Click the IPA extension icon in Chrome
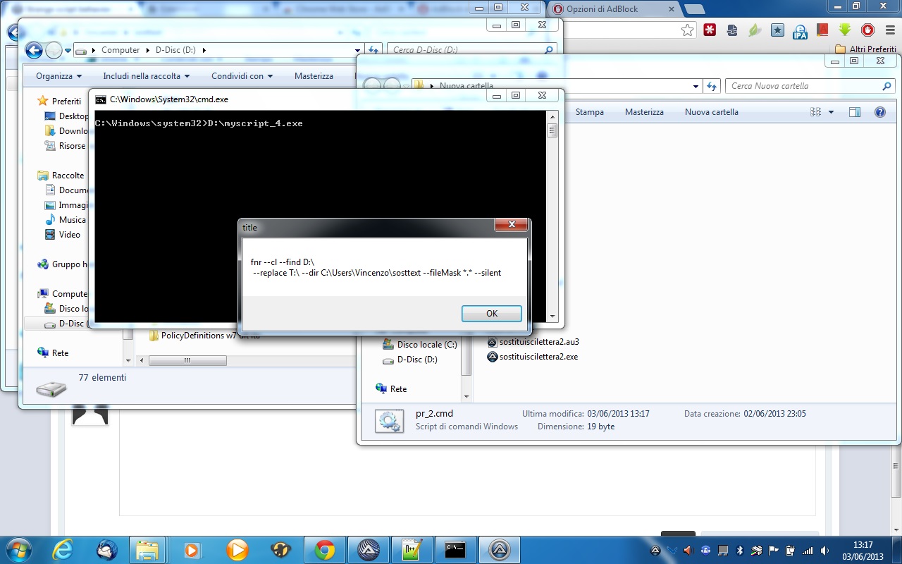Viewport: 902px width, 564px height. 800,30
